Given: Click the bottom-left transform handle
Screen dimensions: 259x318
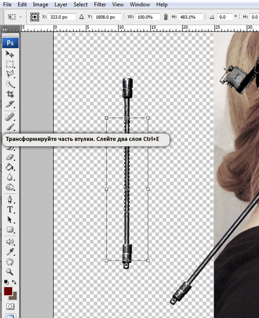Looking at the screenshot, I should (106, 260).
